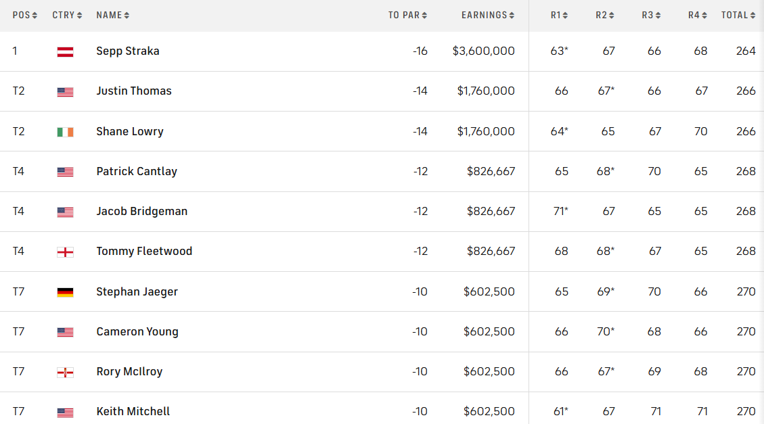
Task: Sort by the R1 round header
Action: (x=559, y=15)
